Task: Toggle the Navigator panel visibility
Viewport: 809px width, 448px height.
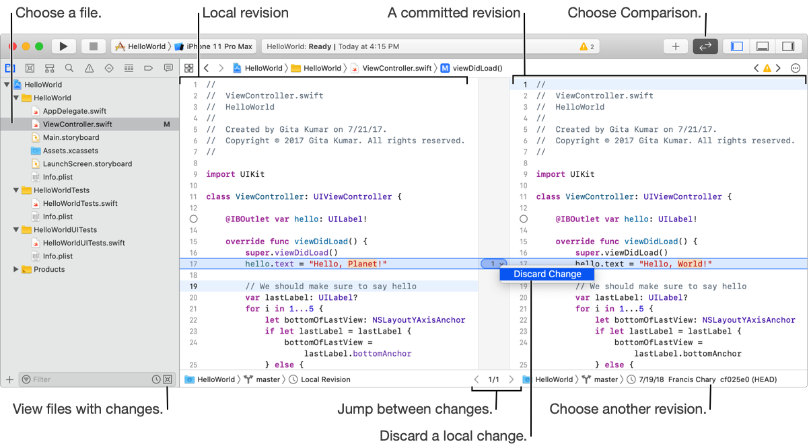Action: pyautogui.click(x=736, y=46)
